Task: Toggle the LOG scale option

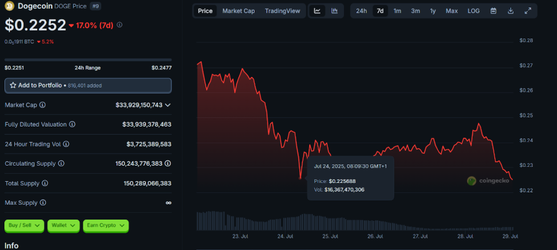Action: coord(473,11)
